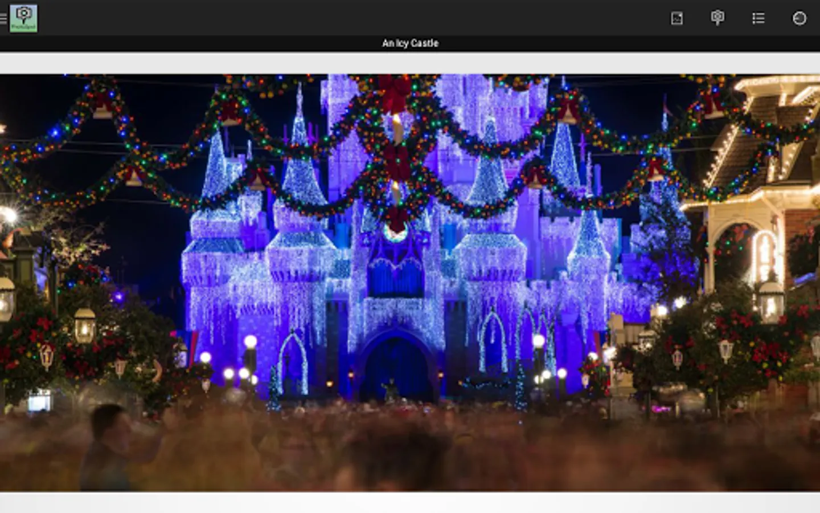This screenshot has height=513, width=820.
Task: Tap the PhotoSpot app logo
Action: click(x=23, y=18)
